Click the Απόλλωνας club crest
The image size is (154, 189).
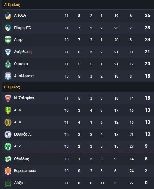click(x=8, y=76)
